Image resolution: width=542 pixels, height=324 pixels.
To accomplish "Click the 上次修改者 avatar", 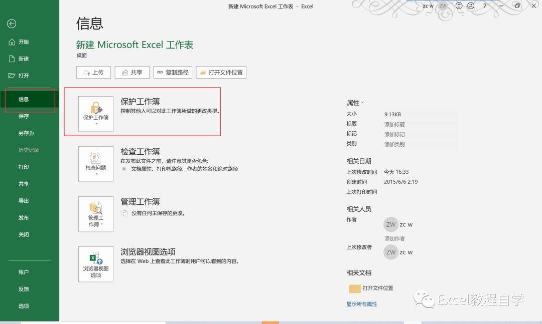I will pyautogui.click(x=391, y=252).
